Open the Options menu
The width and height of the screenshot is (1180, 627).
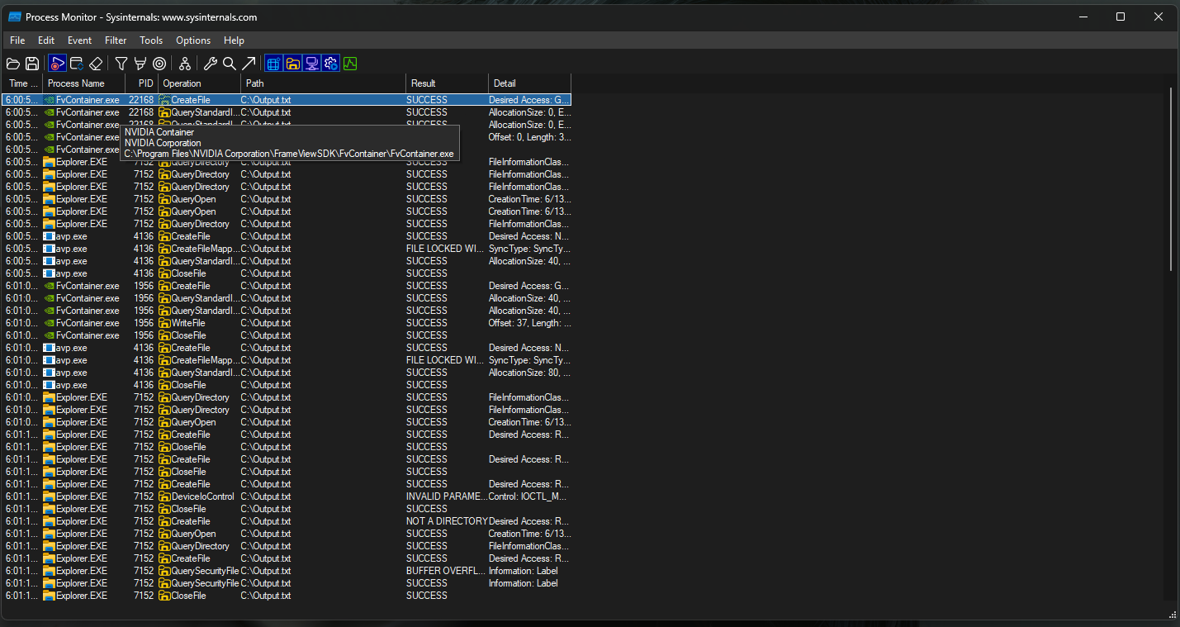[193, 40]
